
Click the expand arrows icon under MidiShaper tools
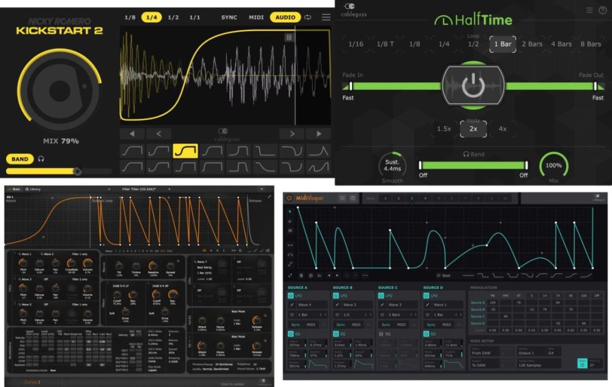click(x=290, y=276)
